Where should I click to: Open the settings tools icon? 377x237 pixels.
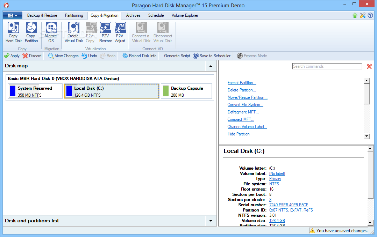coord(363,15)
